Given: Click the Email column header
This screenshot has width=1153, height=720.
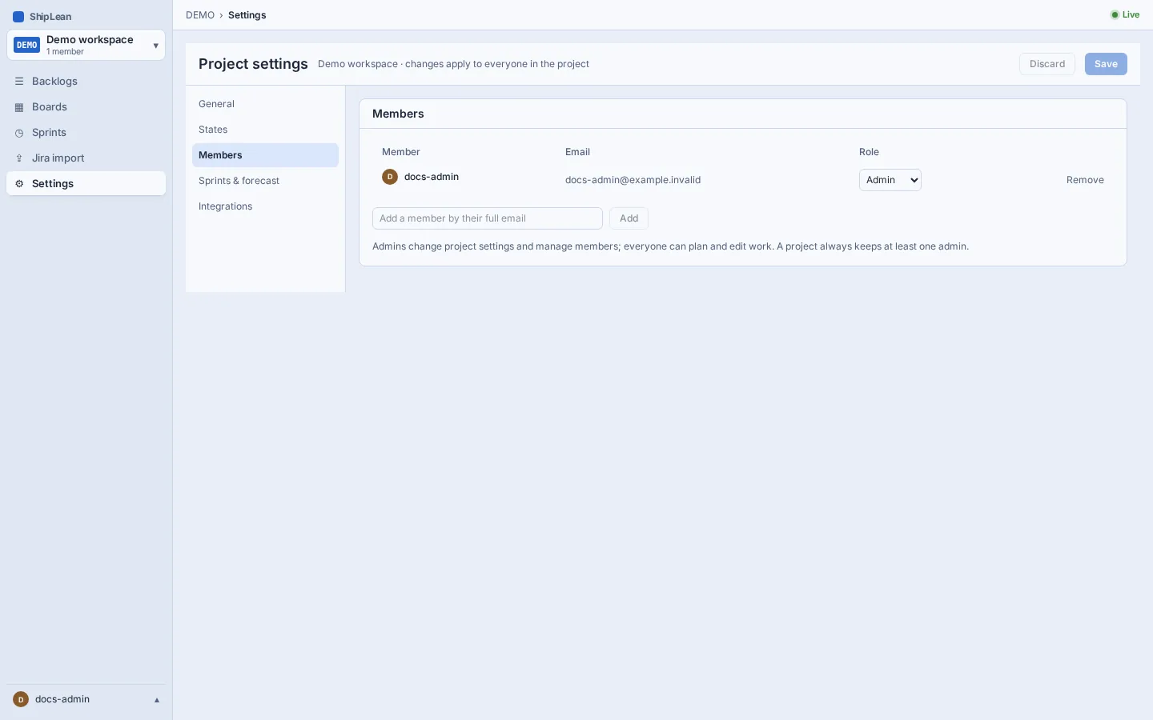Looking at the screenshot, I should [x=577, y=152].
